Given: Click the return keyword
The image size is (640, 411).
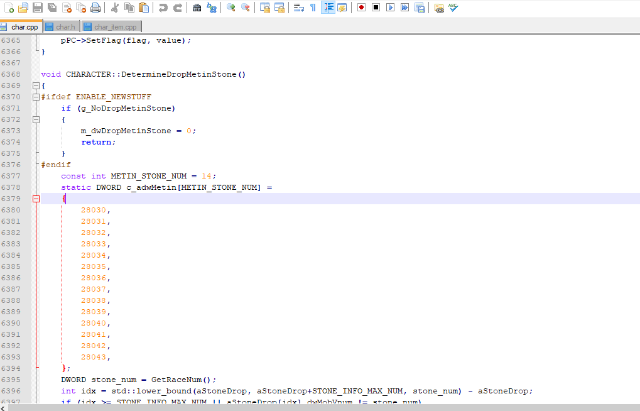Looking at the screenshot, I should coord(96,142).
